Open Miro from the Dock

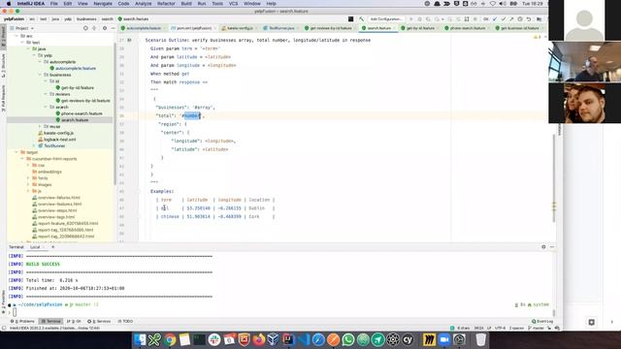click(x=429, y=339)
